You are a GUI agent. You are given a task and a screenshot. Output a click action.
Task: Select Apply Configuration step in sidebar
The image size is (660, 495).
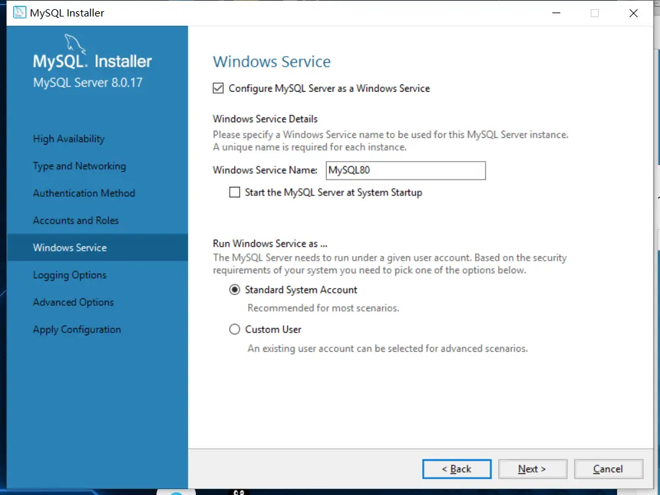pyautogui.click(x=77, y=329)
